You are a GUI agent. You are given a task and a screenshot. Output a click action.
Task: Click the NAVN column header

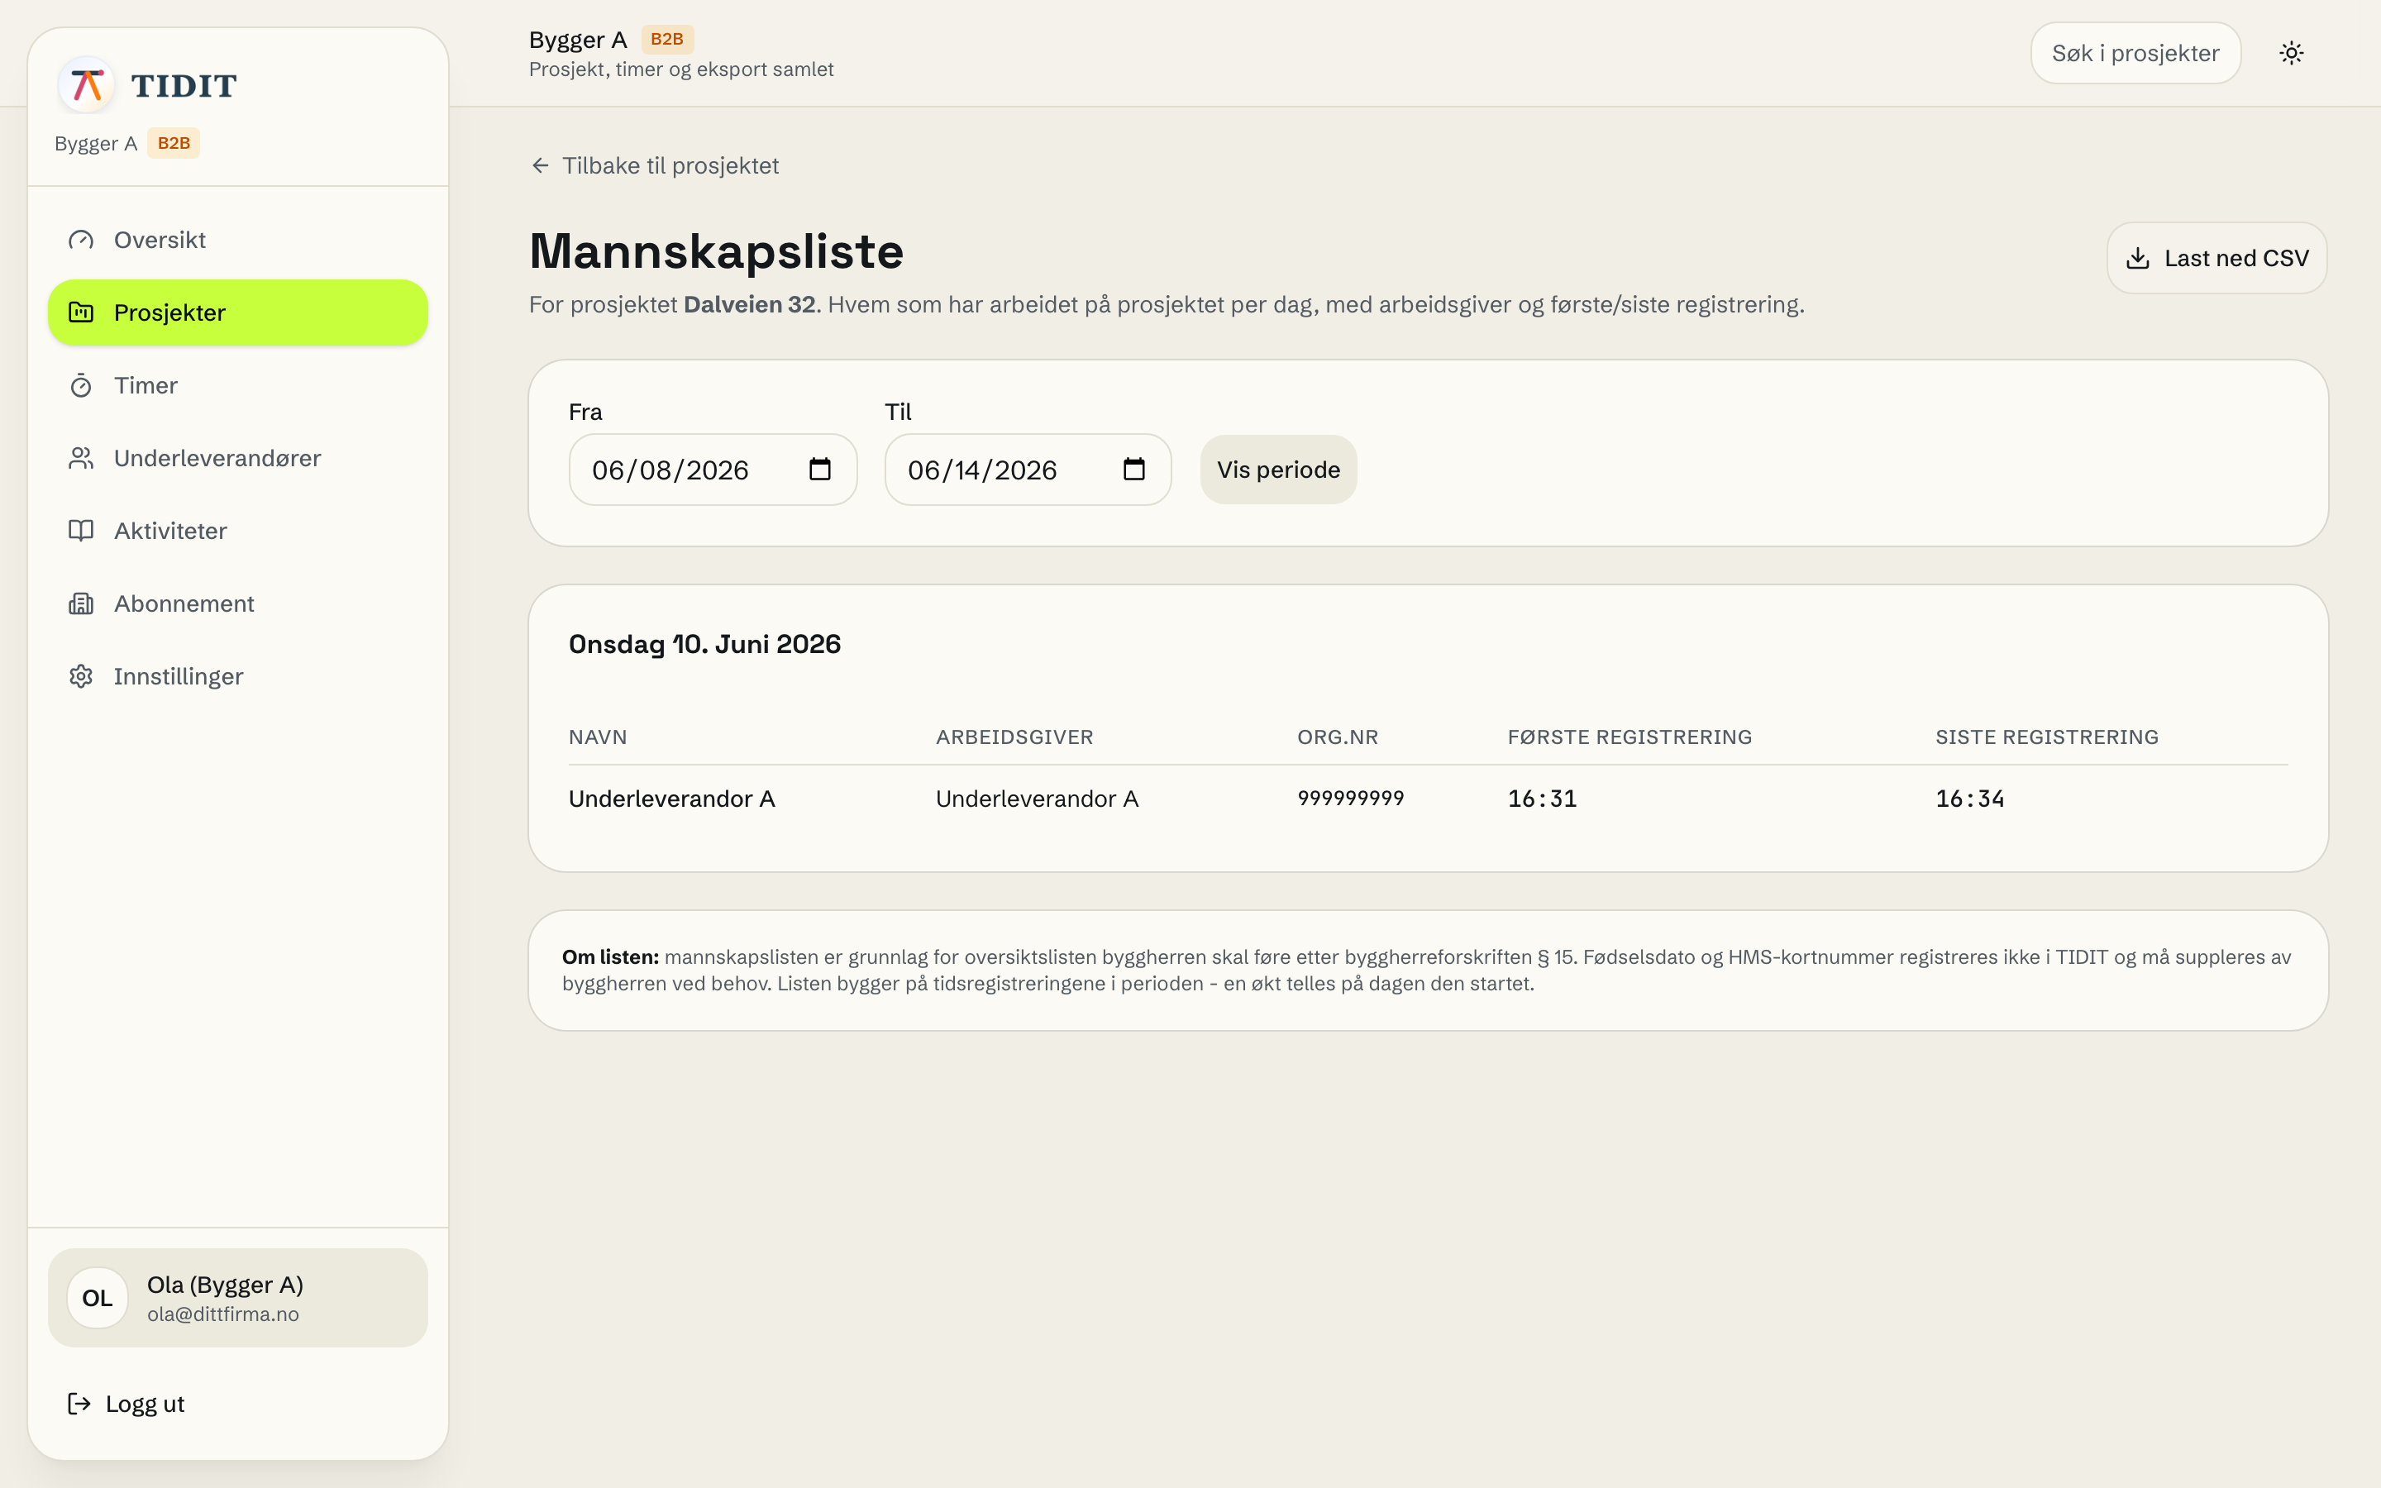click(597, 737)
